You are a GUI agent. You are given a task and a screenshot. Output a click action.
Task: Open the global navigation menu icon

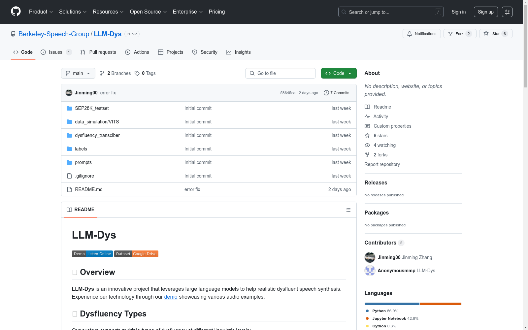pos(507,12)
